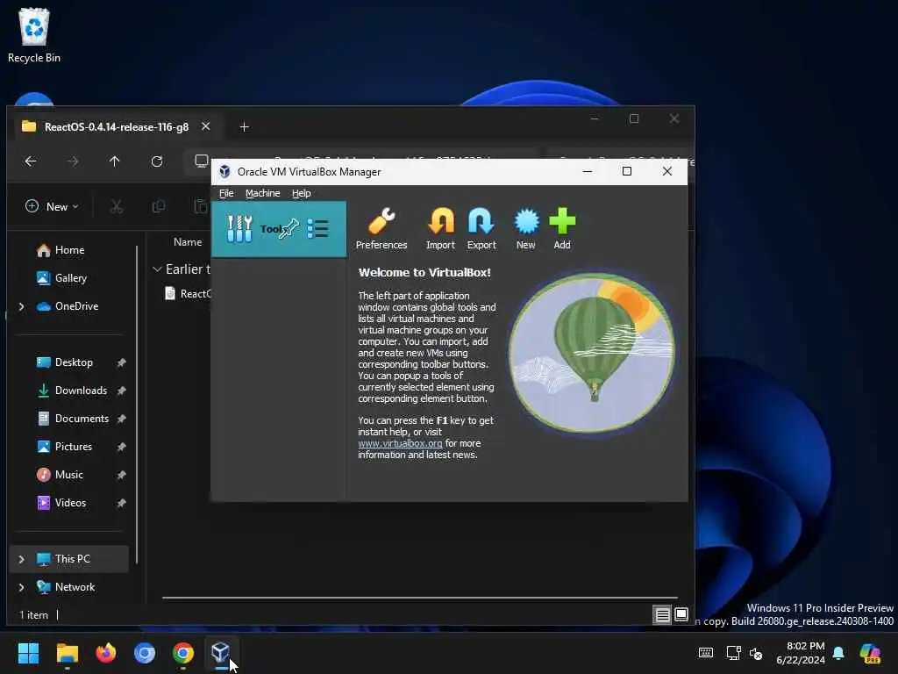Select the React file in list
The height and width of the screenshot is (674, 898).
188,293
